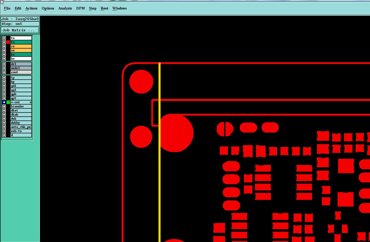Select the layer name 'rout'
Image resolution: width=370 pixels, height=242 pixels.
21,72
